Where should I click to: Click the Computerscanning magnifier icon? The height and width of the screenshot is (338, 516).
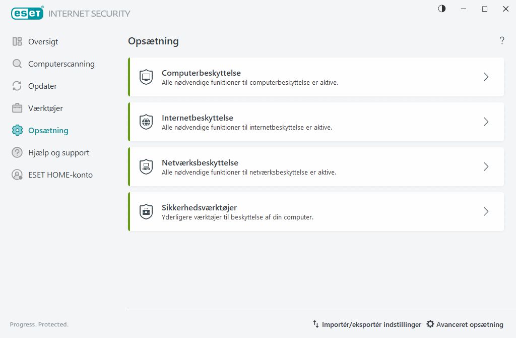pos(17,64)
